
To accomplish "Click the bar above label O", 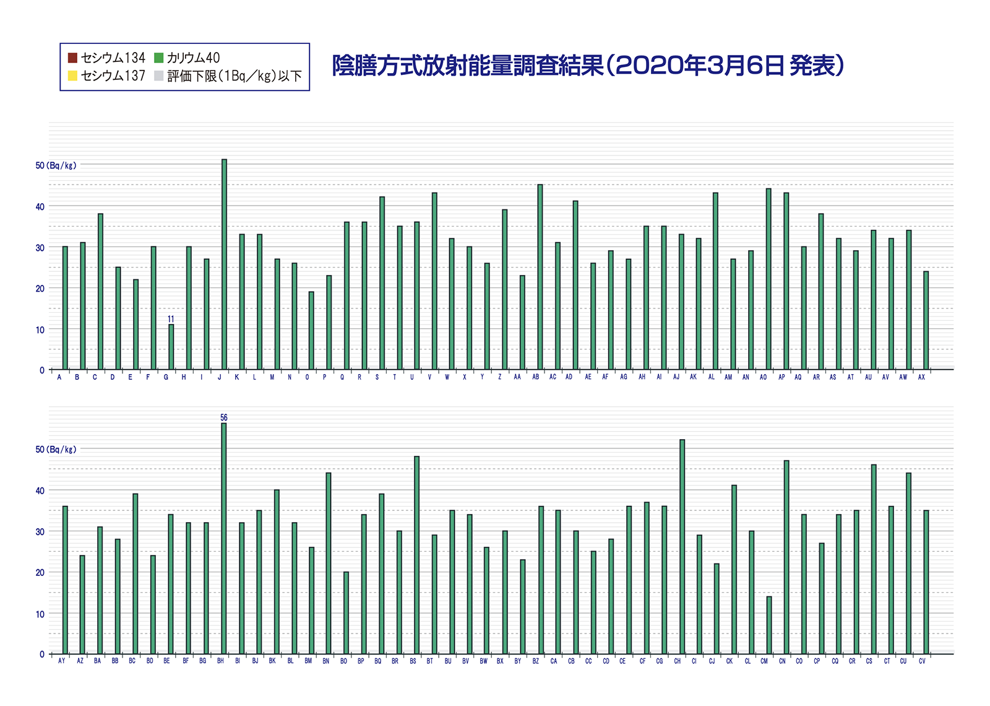I will coord(311,331).
